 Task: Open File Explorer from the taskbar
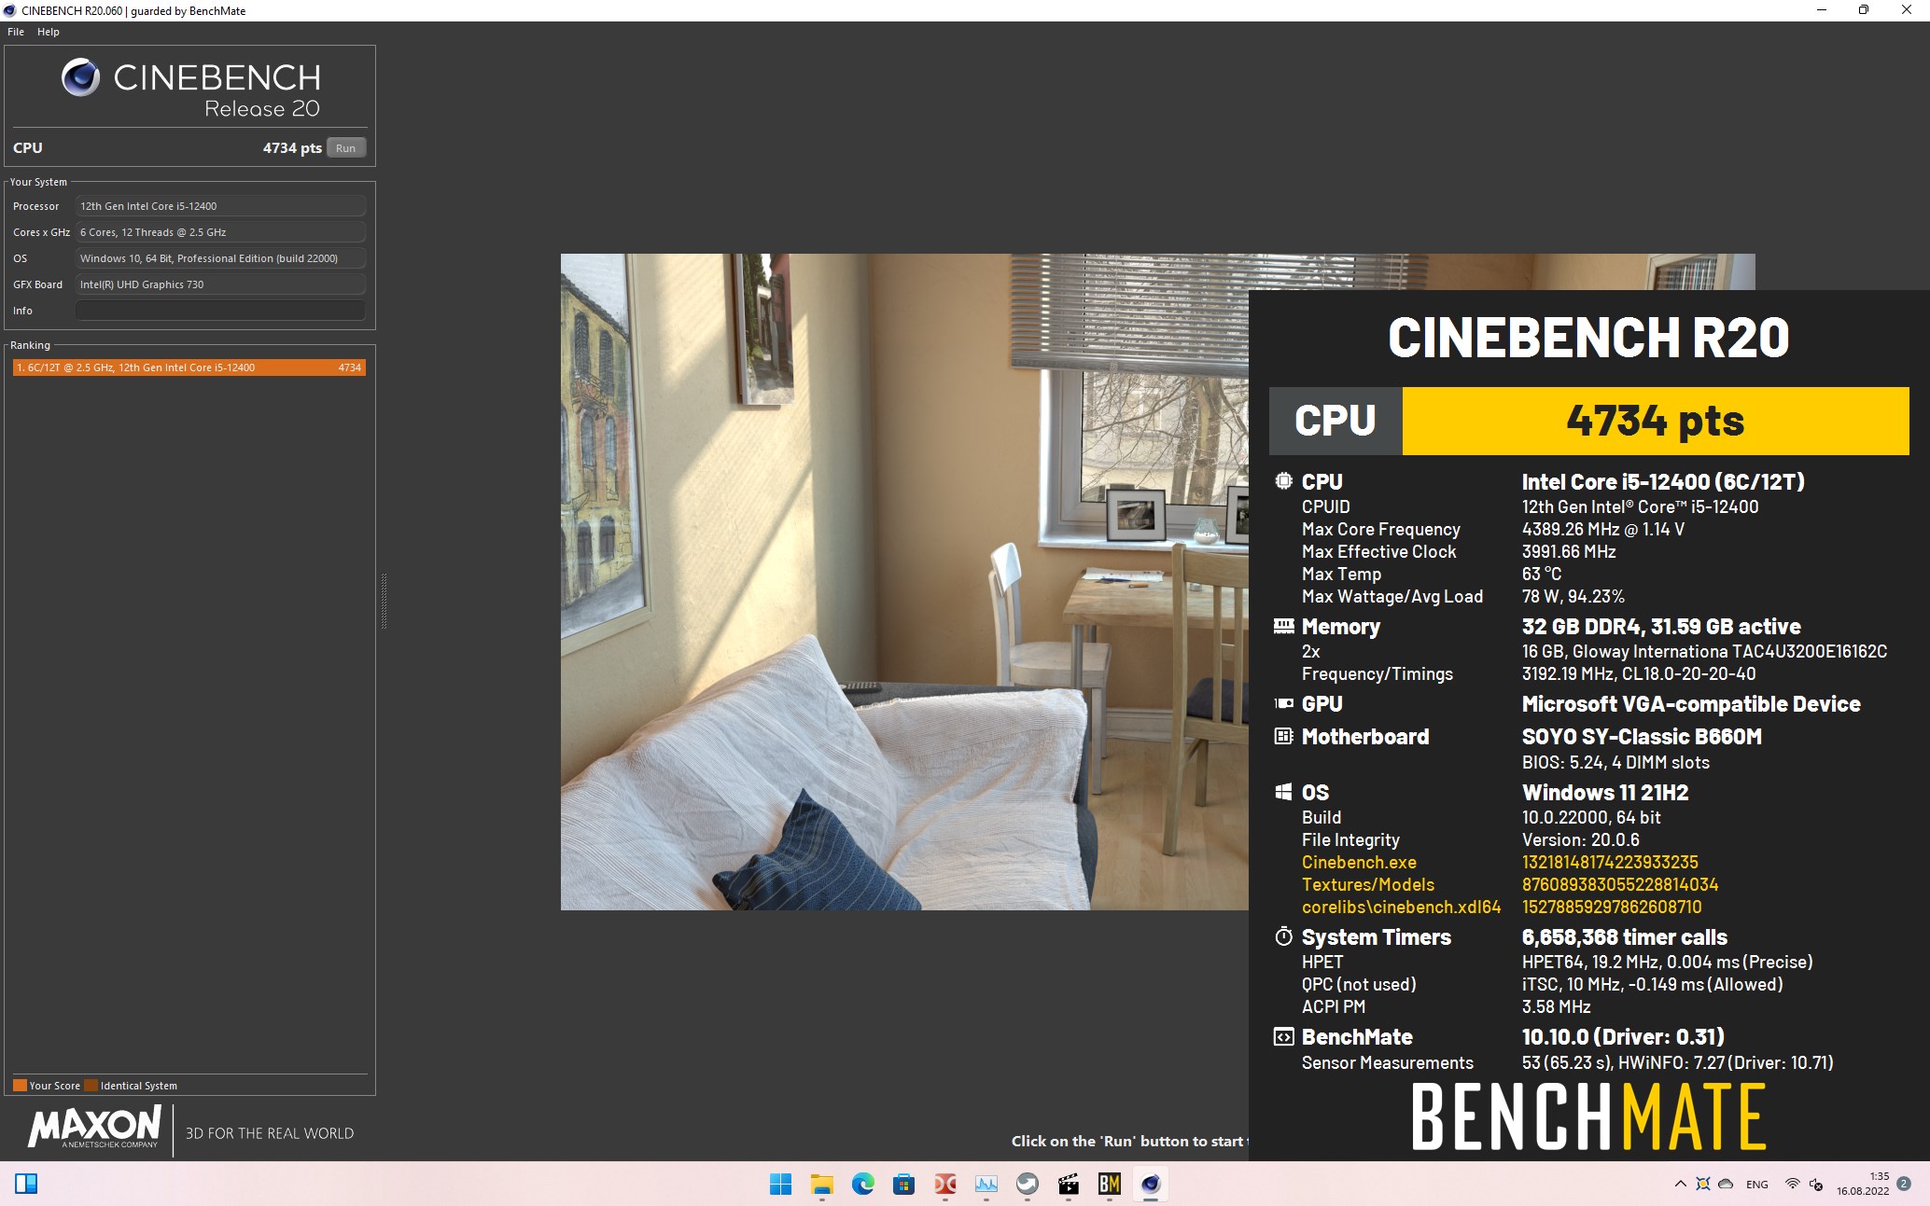(821, 1184)
